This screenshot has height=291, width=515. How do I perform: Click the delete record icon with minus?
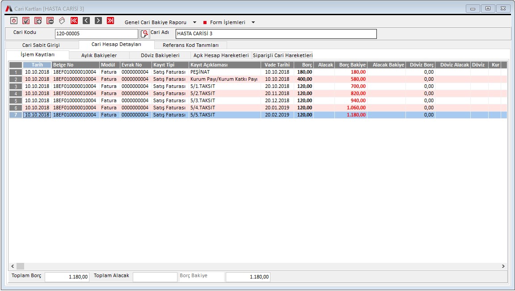click(x=50, y=21)
